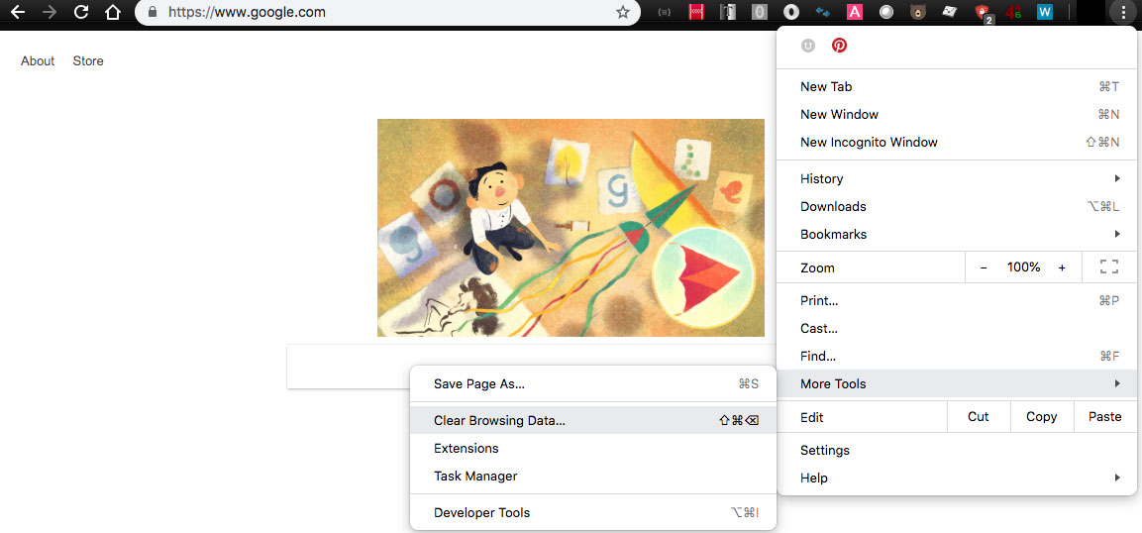The width and height of the screenshot is (1142, 533).
Task: Click the red 4 extension icon
Action: (x=1013, y=12)
